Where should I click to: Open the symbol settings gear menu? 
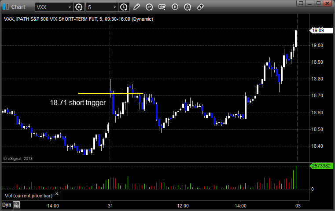click(79, 7)
